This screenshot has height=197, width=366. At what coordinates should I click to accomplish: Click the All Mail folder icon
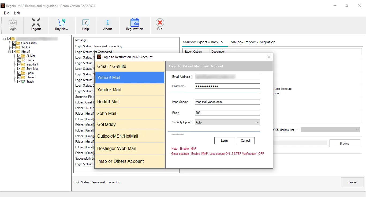click(23, 56)
